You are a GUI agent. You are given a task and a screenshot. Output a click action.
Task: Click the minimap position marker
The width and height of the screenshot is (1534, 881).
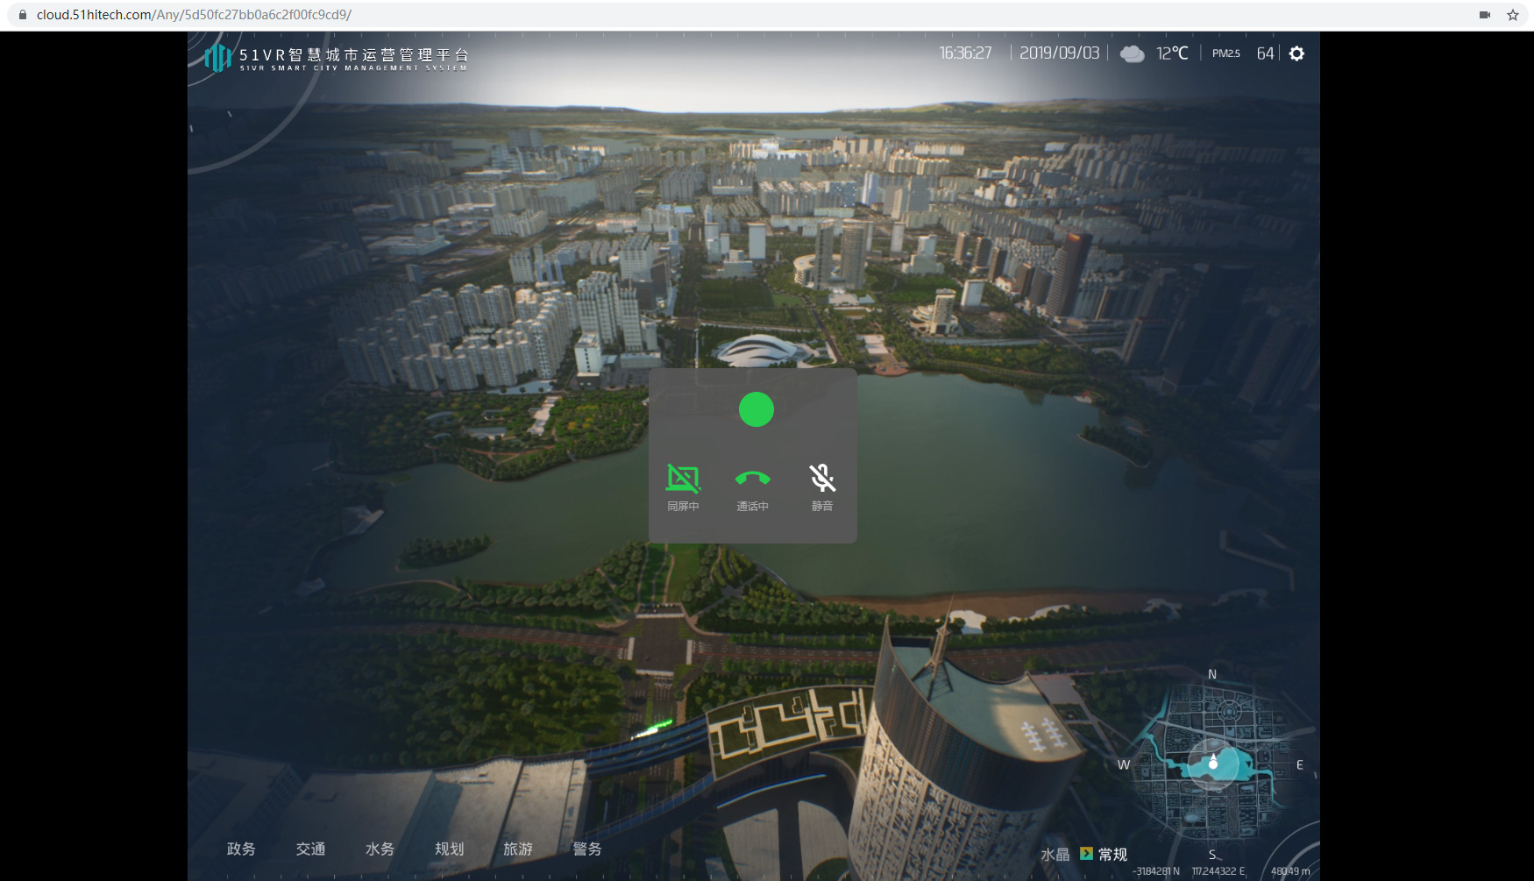click(1213, 762)
